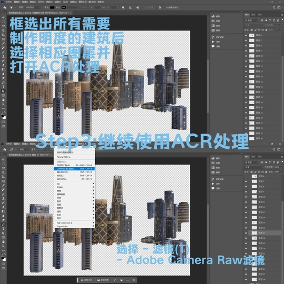Choose Neural Filters menu entry
Image resolution: width=284 pixels, height=284 pixels.
click(x=74, y=157)
